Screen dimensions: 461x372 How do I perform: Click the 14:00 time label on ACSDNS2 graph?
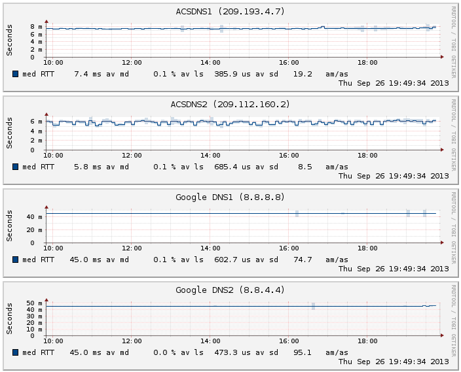pyautogui.click(x=210, y=156)
